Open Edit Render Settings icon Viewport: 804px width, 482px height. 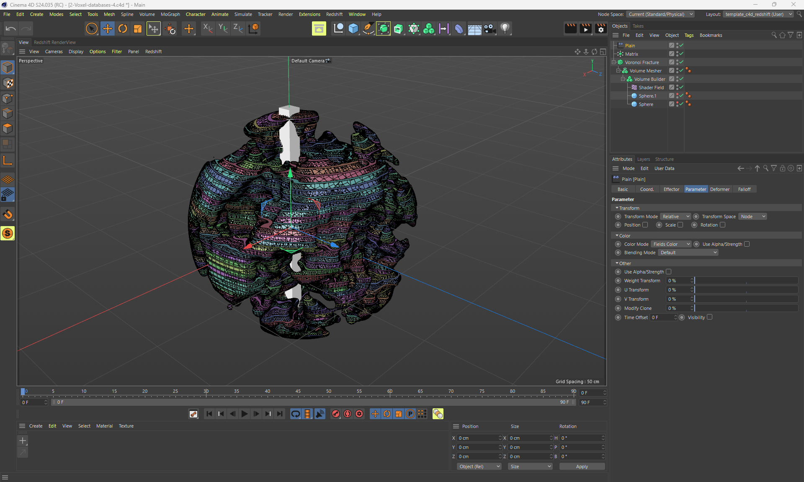pyautogui.click(x=601, y=28)
